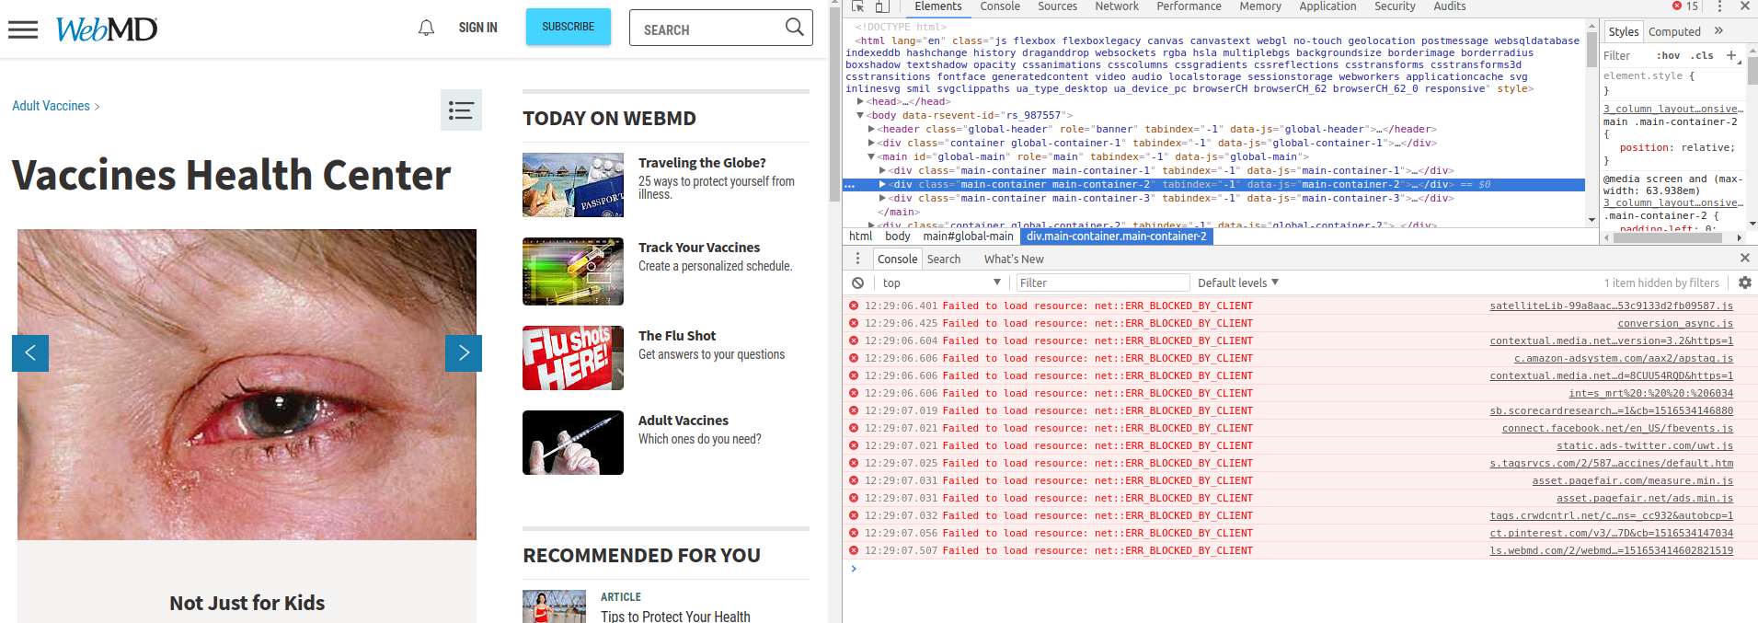Open console settings gear
This screenshot has width=1758, height=623.
coord(1744,283)
